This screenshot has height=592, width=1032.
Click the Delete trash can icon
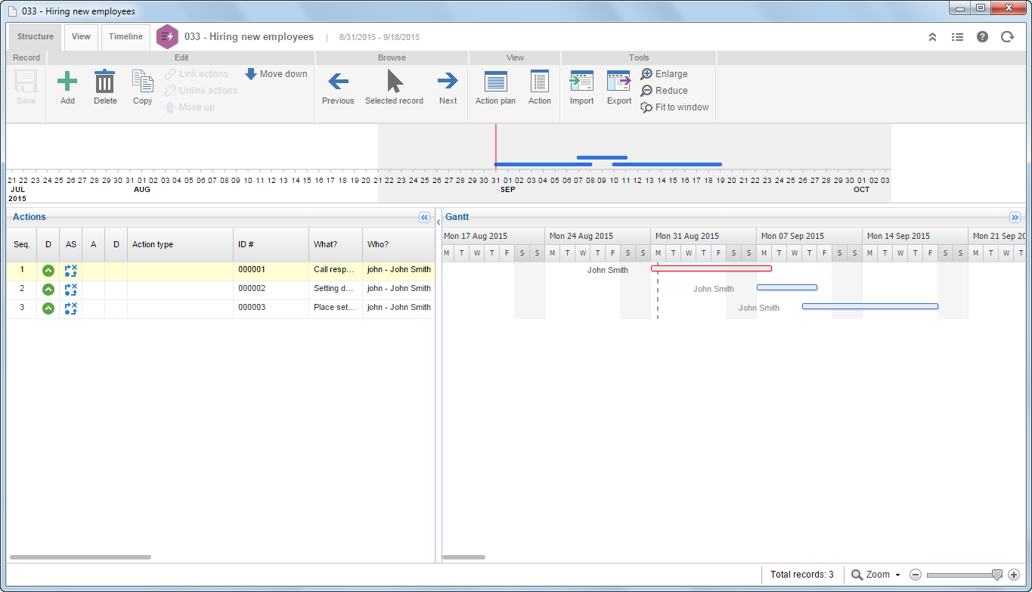[x=105, y=87]
